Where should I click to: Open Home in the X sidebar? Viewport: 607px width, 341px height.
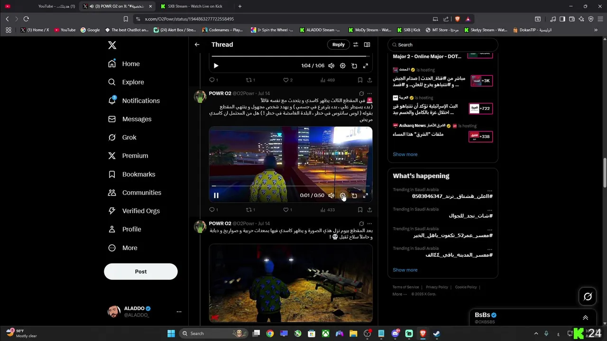click(124, 64)
